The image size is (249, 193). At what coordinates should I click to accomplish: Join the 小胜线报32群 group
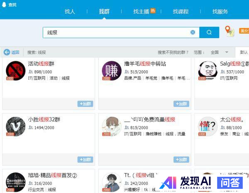85,159
